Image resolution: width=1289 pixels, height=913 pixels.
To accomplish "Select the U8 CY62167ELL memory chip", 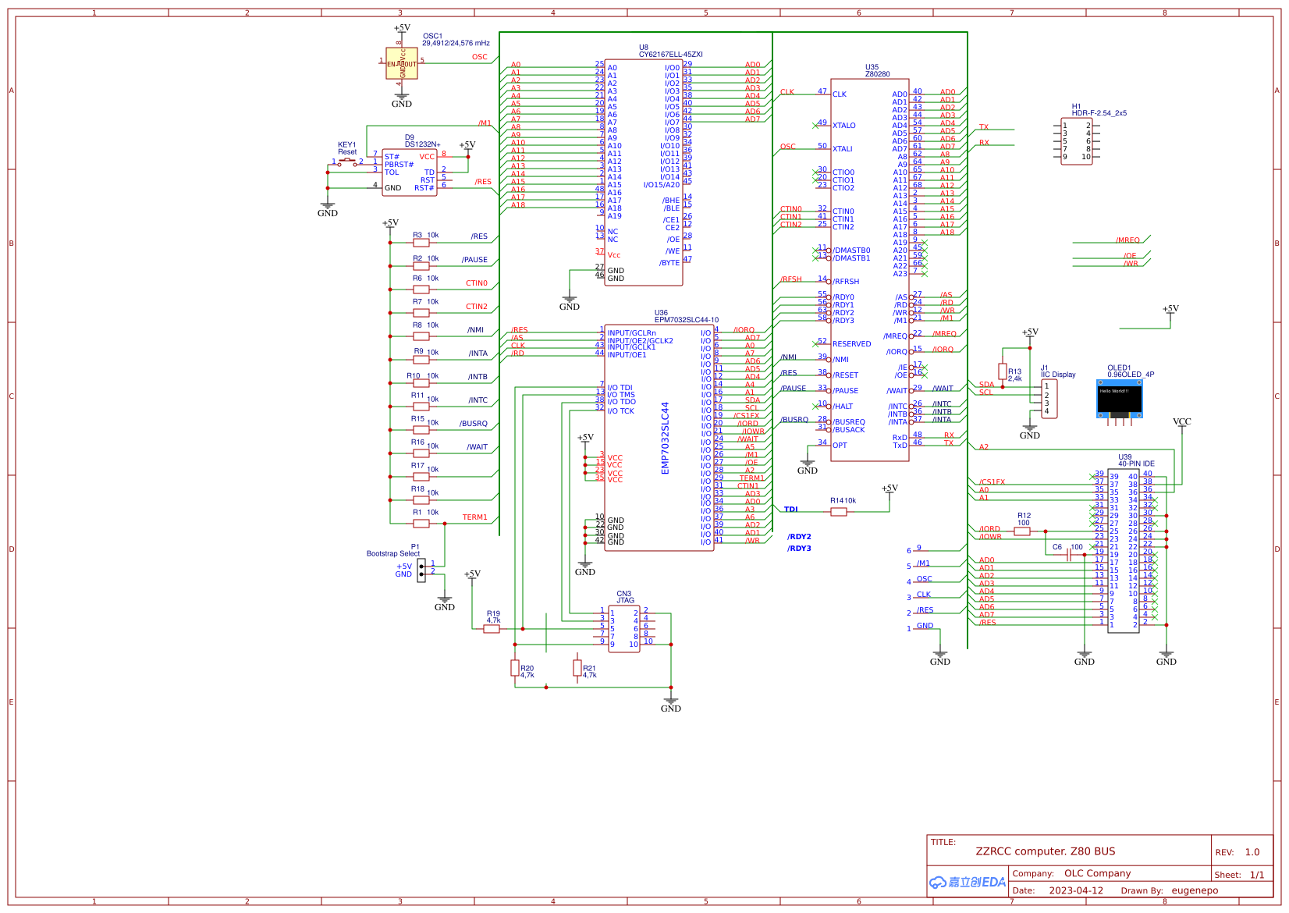I will 643,172.
